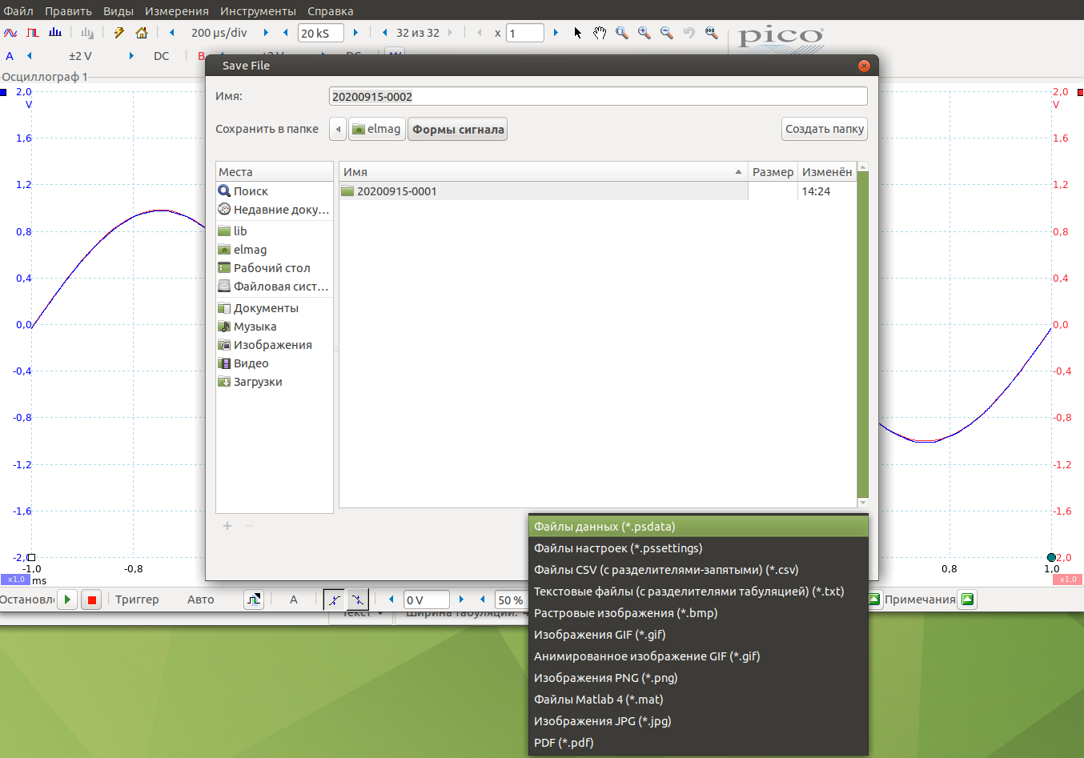Screen dimensions: 1084x758
Task: Click the home icon in toolbar
Action: coord(142,33)
